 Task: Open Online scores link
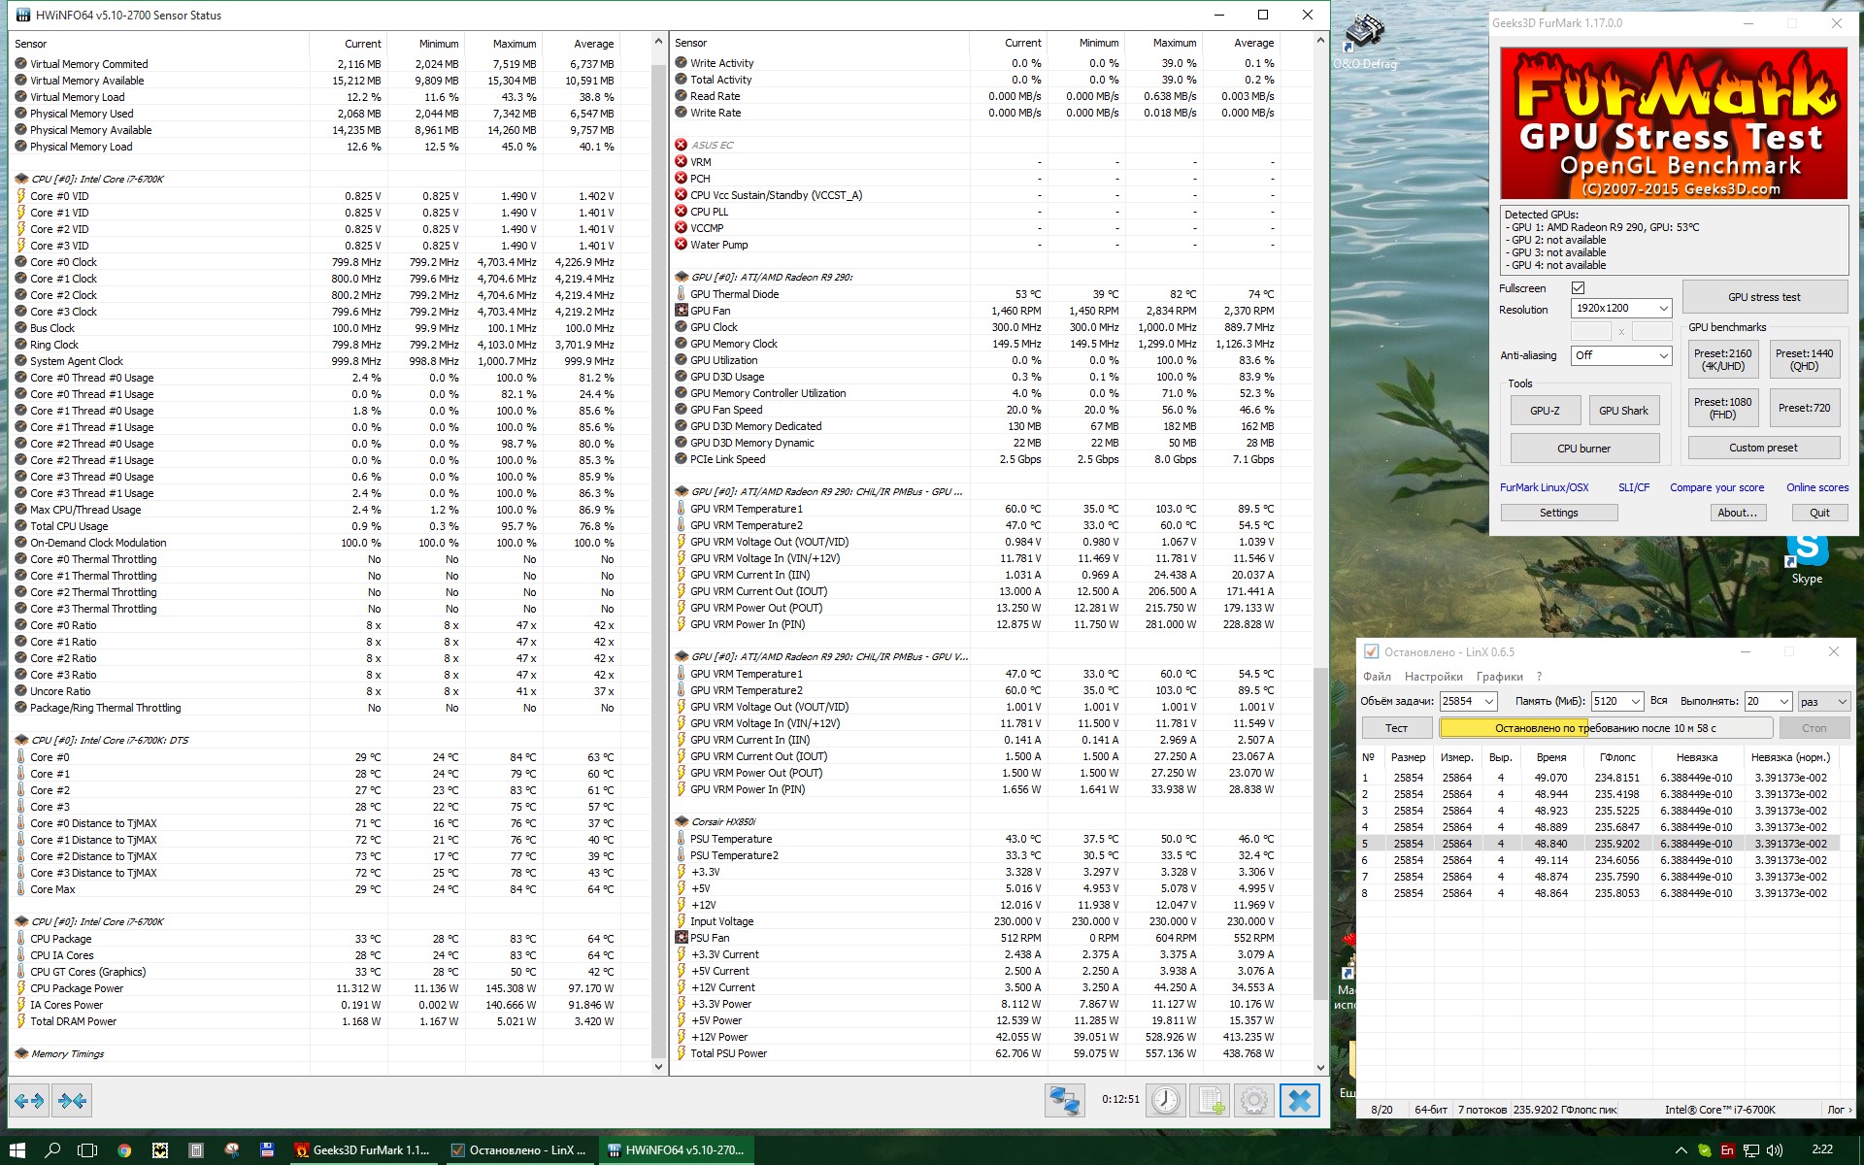pyautogui.click(x=1817, y=487)
